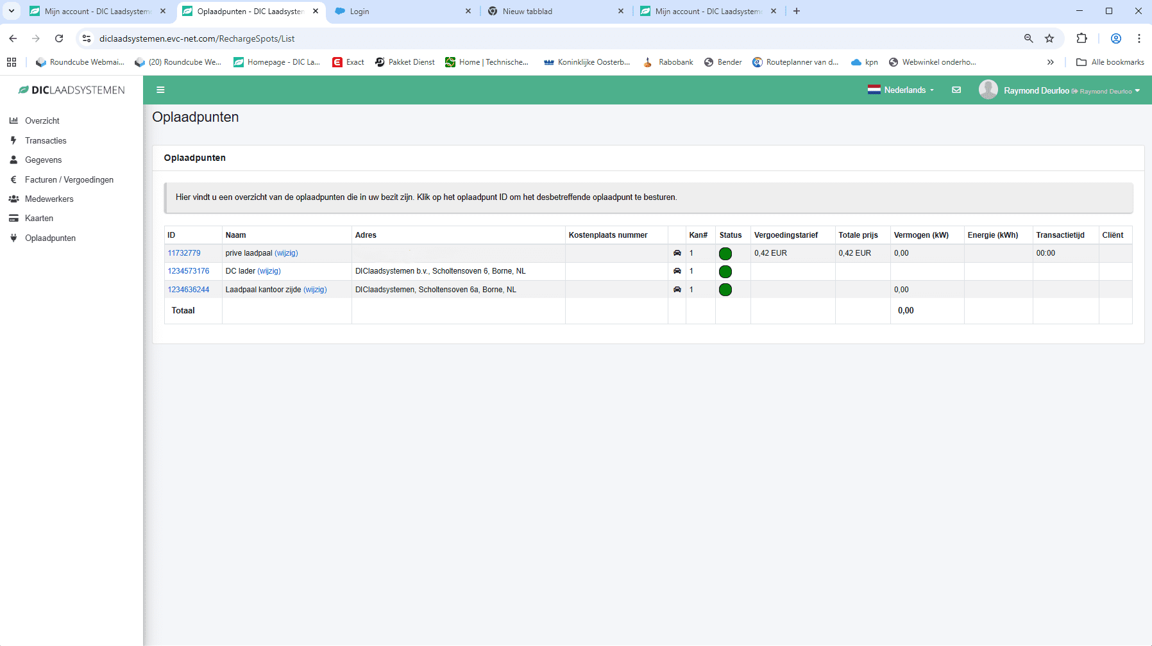Show more bookmarks chevron
Screen dimensions: 1152x646
[x=1051, y=62]
